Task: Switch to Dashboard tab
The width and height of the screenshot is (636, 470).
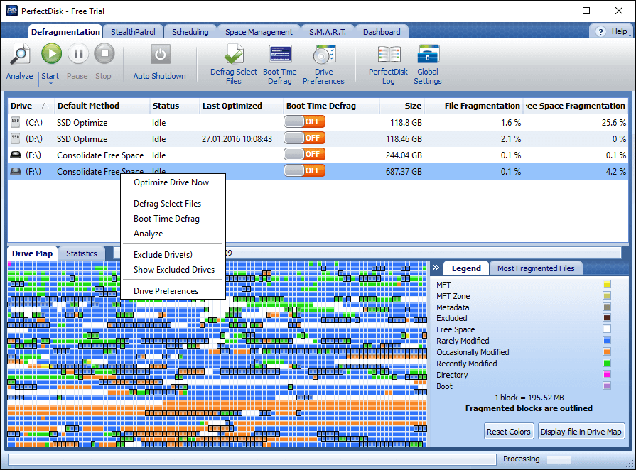Action: click(x=382, y=32)
